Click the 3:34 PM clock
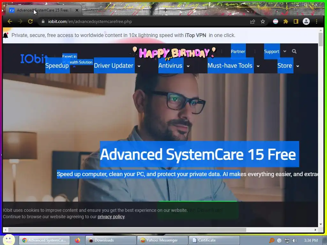 point(311,241)
